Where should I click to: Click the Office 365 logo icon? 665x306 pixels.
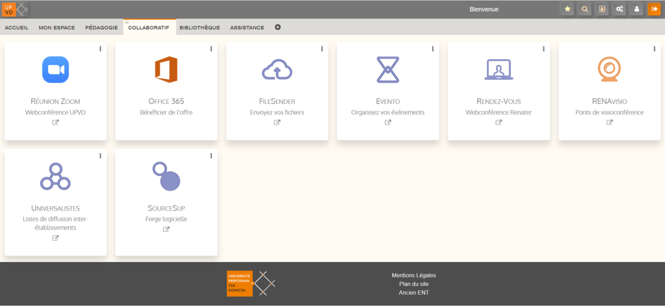point(166,70)
